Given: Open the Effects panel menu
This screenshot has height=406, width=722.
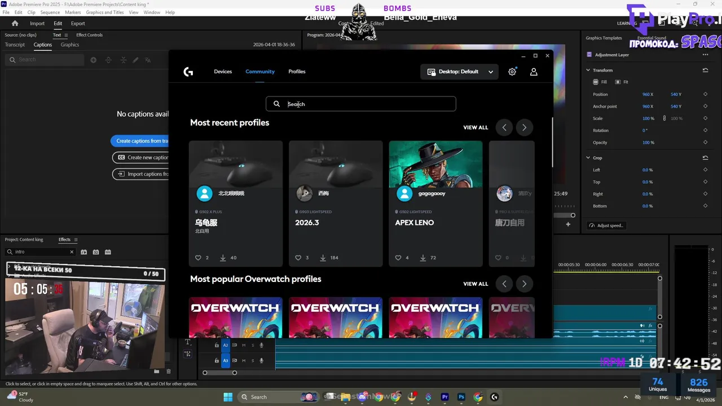Looking at the screenshot, I should pyautogui.click(x=76, y=240).
